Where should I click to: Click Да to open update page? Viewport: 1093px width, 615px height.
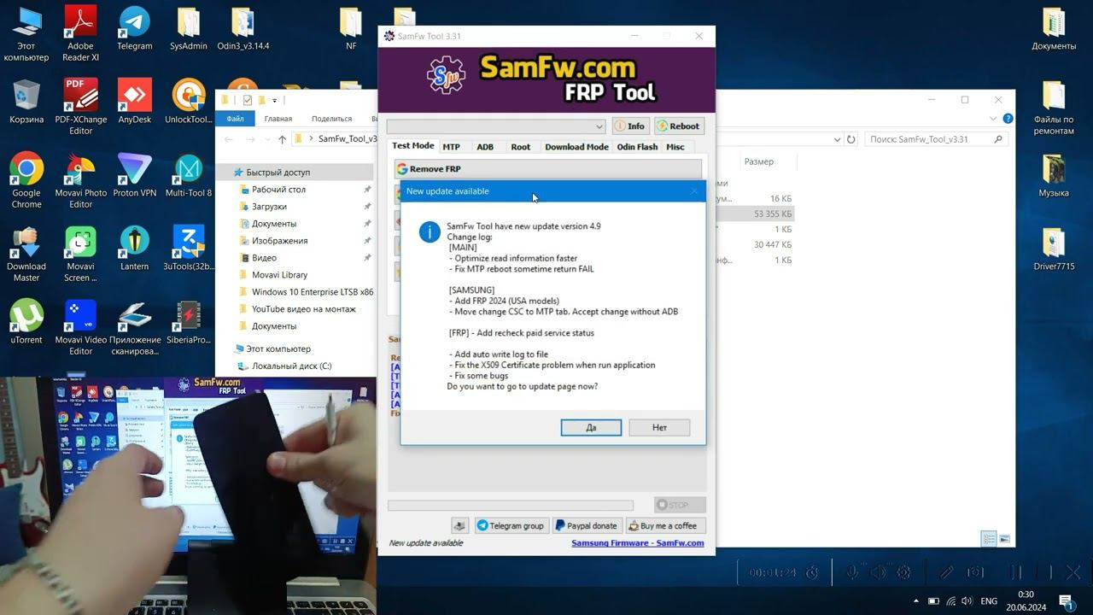tap(591, 427)
